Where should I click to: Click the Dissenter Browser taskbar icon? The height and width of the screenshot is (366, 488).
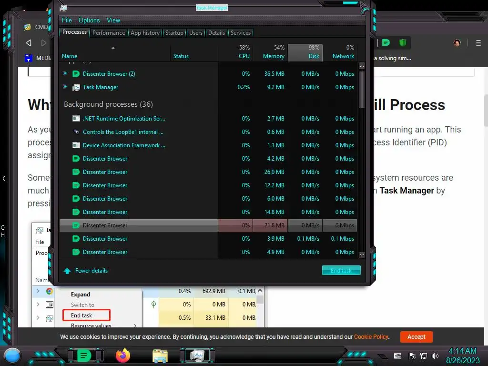coord(85,356)
